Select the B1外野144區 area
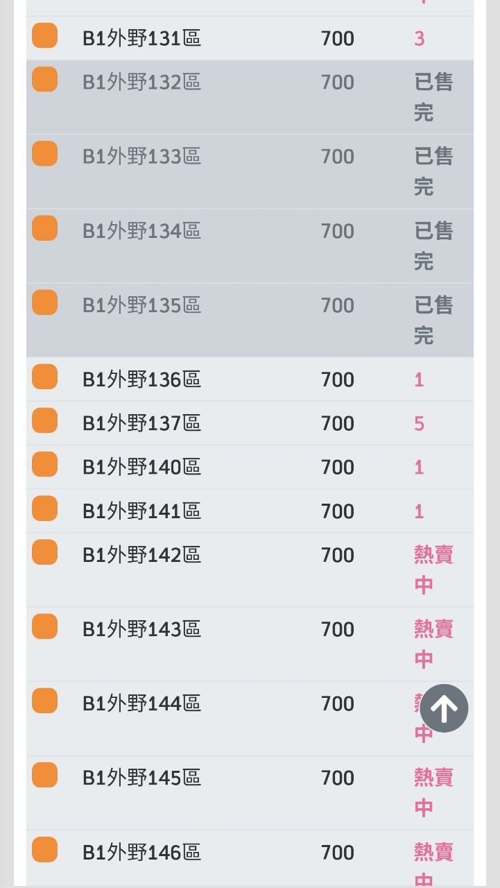Screen dimensions: 500x888 pyautogui.click(x=141, y=704)
